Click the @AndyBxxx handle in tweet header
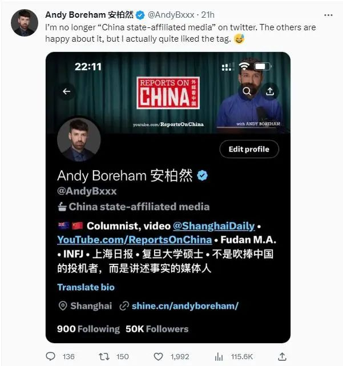Viewport: 343px width, 366px height. pyautogui.click(x=171, y=15)
